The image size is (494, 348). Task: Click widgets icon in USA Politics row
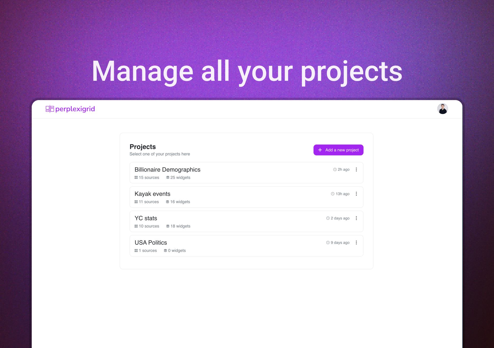165,250
